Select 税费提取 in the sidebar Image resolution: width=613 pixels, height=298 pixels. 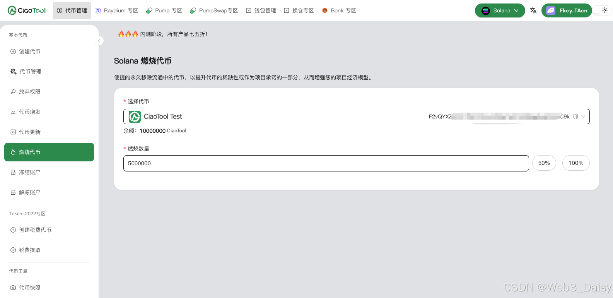click(x=49, y=250)
